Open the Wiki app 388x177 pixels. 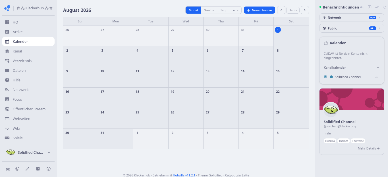coord(28,128)
